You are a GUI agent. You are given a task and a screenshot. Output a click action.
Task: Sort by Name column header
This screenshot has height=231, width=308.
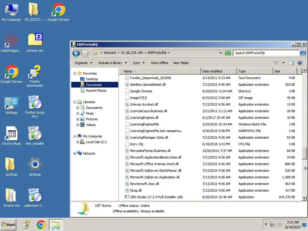[x=160, y=71]
